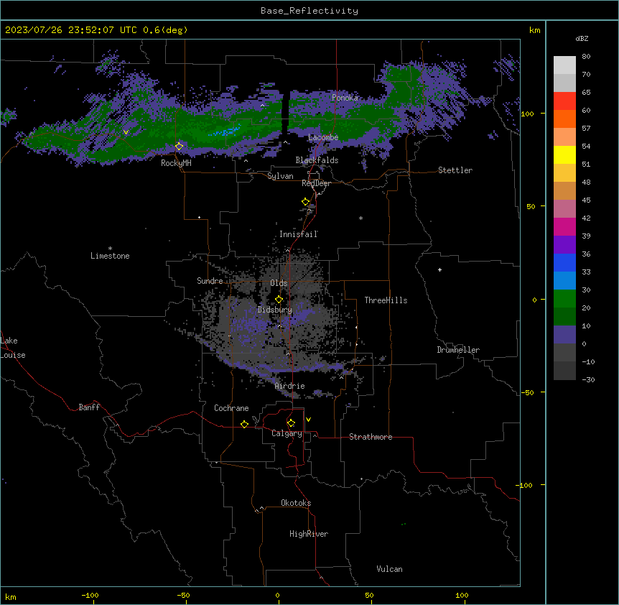Select the yellow diamond marker near Cochrane
The height and width of the screenshot is (605, 619).
(x=244, y=424)
